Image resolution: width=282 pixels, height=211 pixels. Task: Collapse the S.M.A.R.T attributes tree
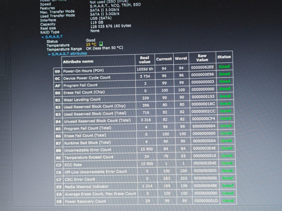tap(49, 54)
